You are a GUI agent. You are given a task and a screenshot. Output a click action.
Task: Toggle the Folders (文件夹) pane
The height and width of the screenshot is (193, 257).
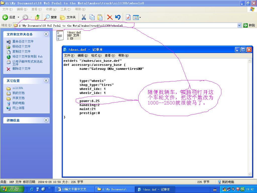tap(63, 17)
